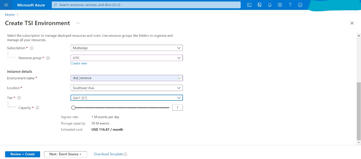The height and width of the screenshot is (159, 361).
Task: Open the notifications bell
Action: click(270, 5)
